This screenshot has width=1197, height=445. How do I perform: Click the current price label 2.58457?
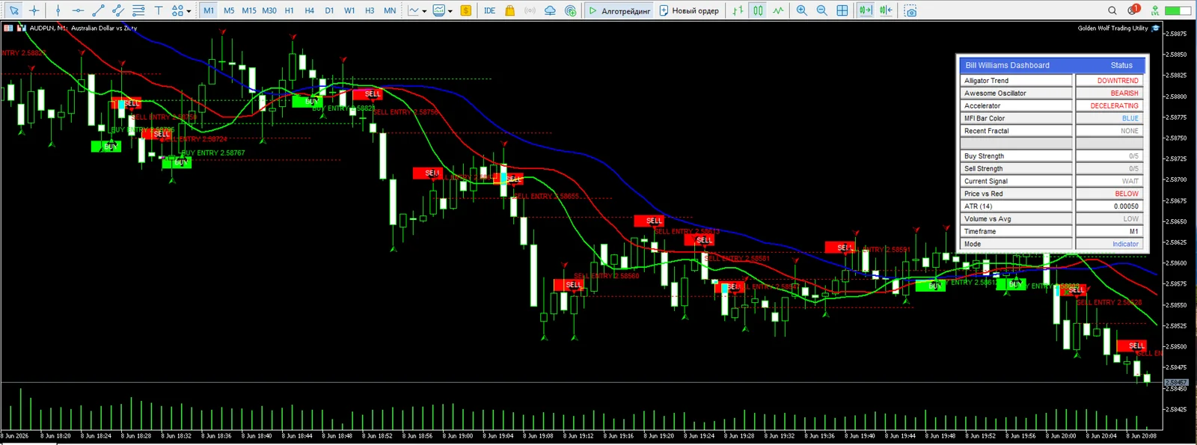1177,382
